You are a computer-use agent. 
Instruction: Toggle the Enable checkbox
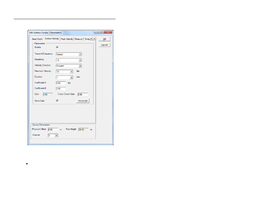pyautogui.click(x=57, y=47)
